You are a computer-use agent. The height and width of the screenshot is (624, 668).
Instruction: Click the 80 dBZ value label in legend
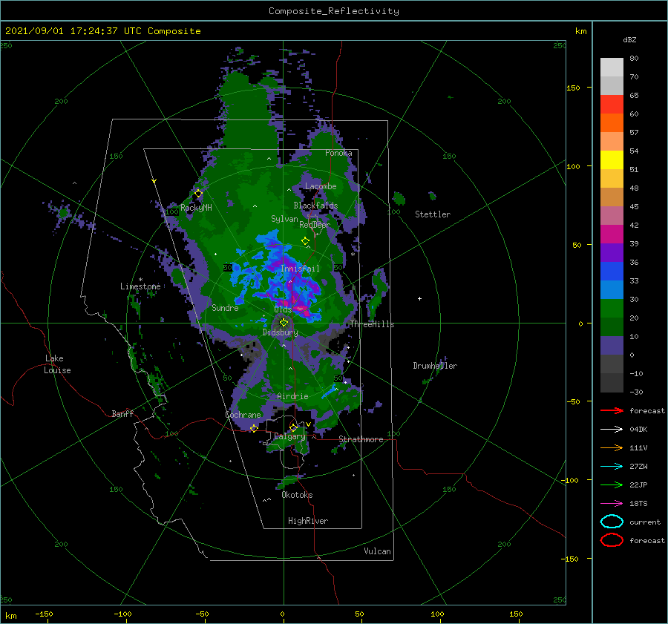click(634, 59)
